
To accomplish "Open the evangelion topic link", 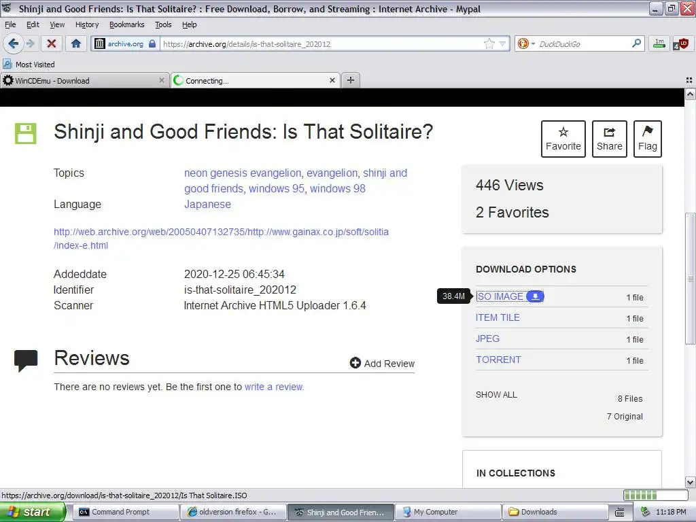I will pos(332,173).
